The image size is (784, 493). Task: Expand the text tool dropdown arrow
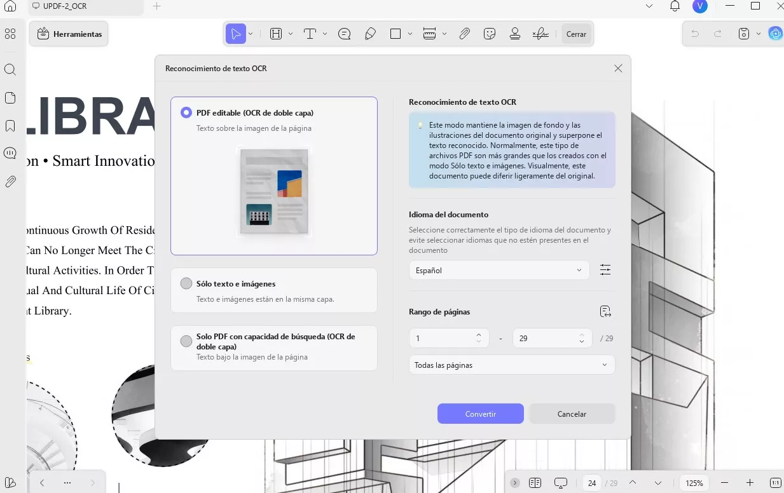click(x=325, y=34)
